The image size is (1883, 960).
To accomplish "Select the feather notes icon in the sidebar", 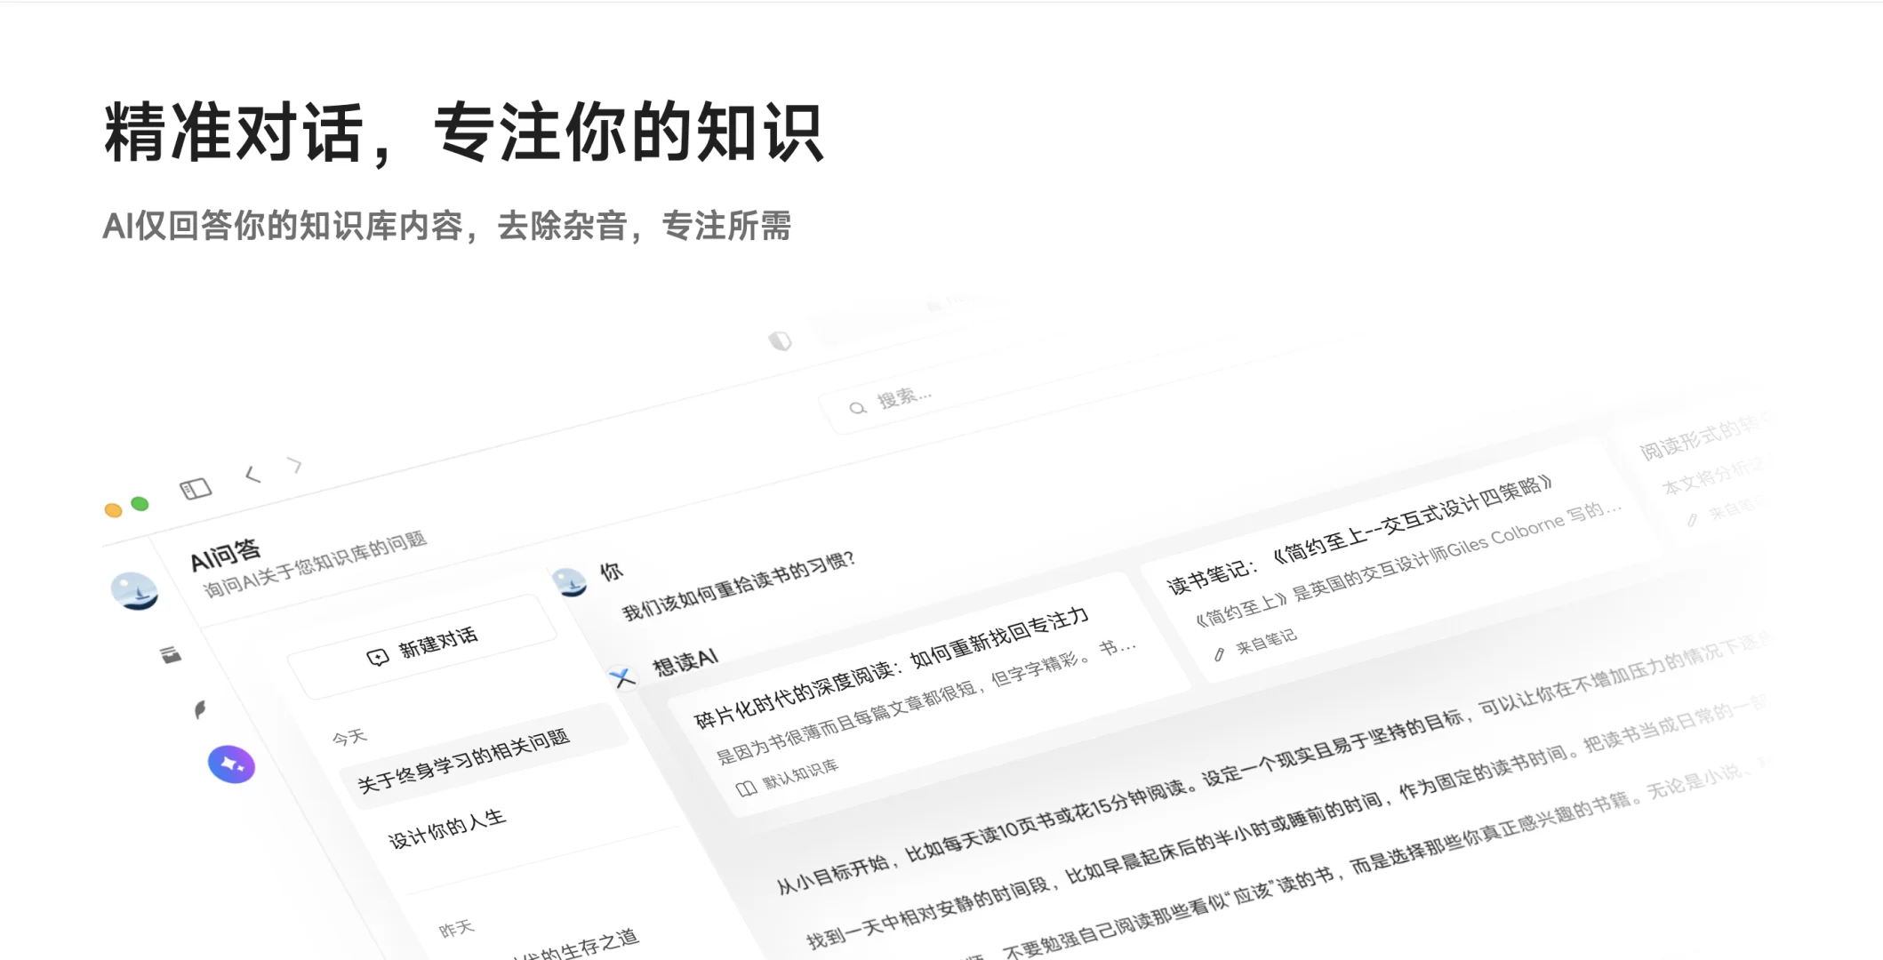I will coord(202,708).
